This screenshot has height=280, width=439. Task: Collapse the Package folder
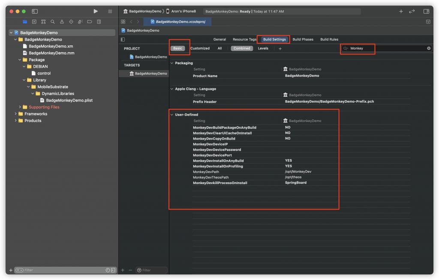[20, 60]
